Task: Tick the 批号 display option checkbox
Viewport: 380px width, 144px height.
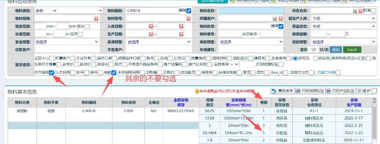Action: [87, 73]
